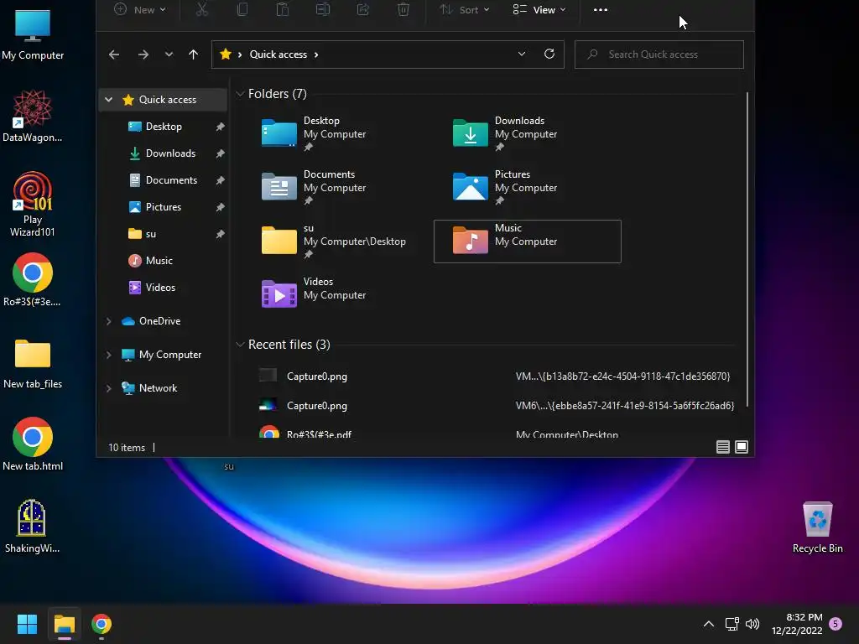
Task: Click Quick access breadcrumb in address bar
Action: click(279, 55)
